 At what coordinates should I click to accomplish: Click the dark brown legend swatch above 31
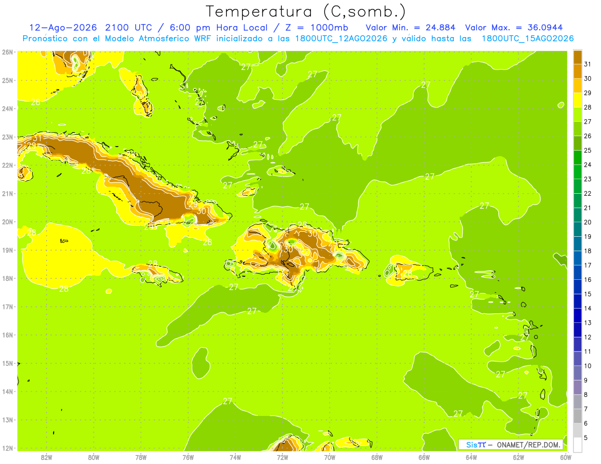pyautogui.click(x=577, y=57)
